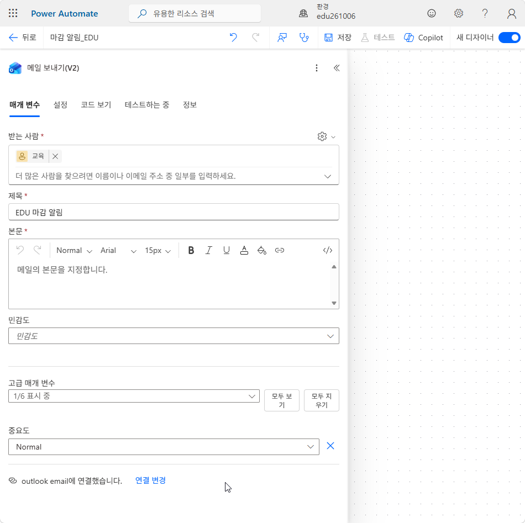Viewport: 525px width, 523px height.
Task: Expand the recipient suggestions chevron
Action: [x=328, y=176]
